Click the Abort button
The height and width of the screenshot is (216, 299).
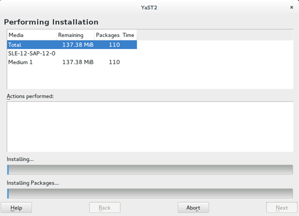point(193,208)
